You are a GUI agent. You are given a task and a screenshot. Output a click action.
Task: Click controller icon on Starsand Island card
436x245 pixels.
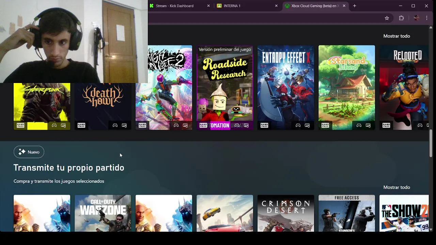(359, 126)
